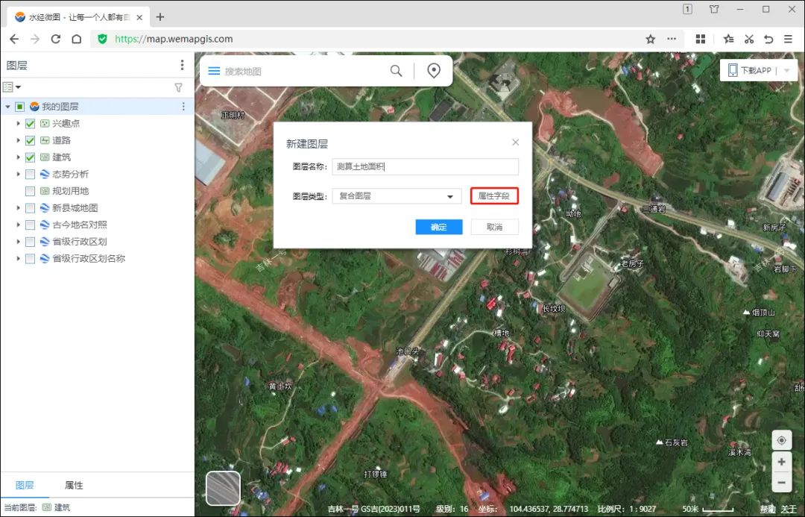Open the layer list view mode dropdown
Image resolution: width=805 pixels, height=517 pixels.
click(12, 87)
